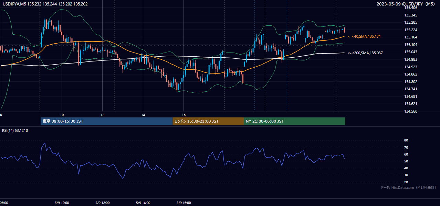Click the 5/9 16:00 bottom time label

pyautogui.click(x=184, y=203)
